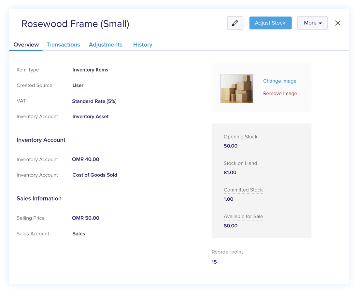Click the Remove Image link

point(280,93)
